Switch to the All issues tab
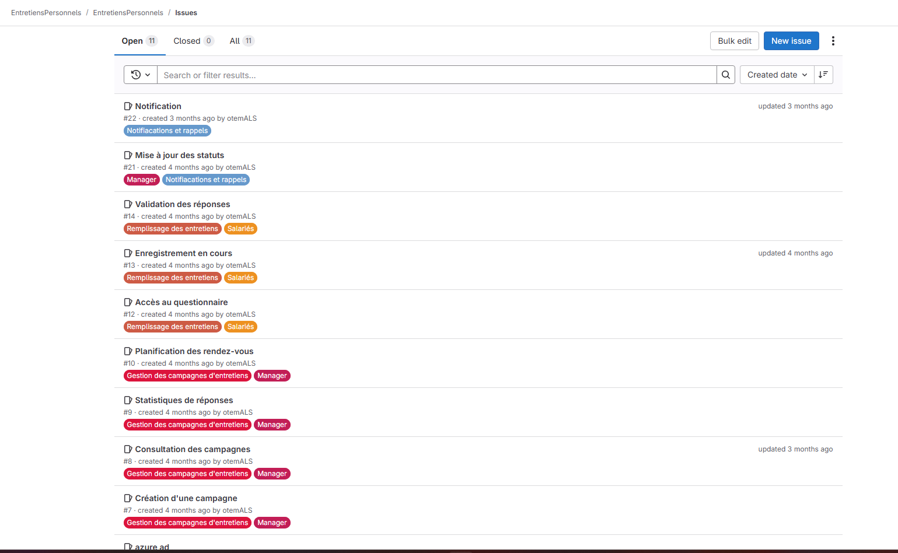 point(242,41)
